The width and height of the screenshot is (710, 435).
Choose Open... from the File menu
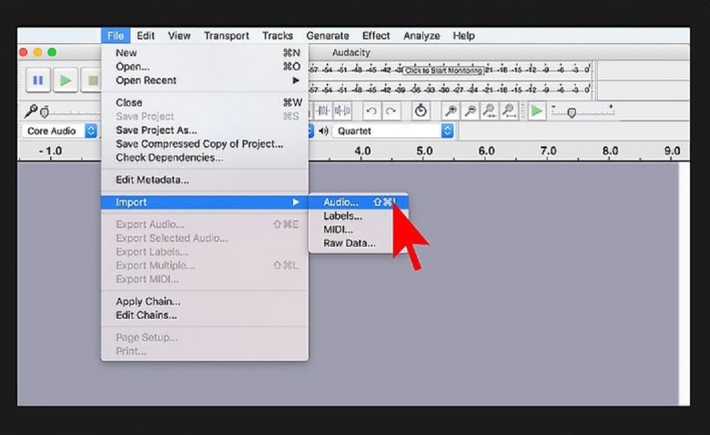[x=205, y=67]
